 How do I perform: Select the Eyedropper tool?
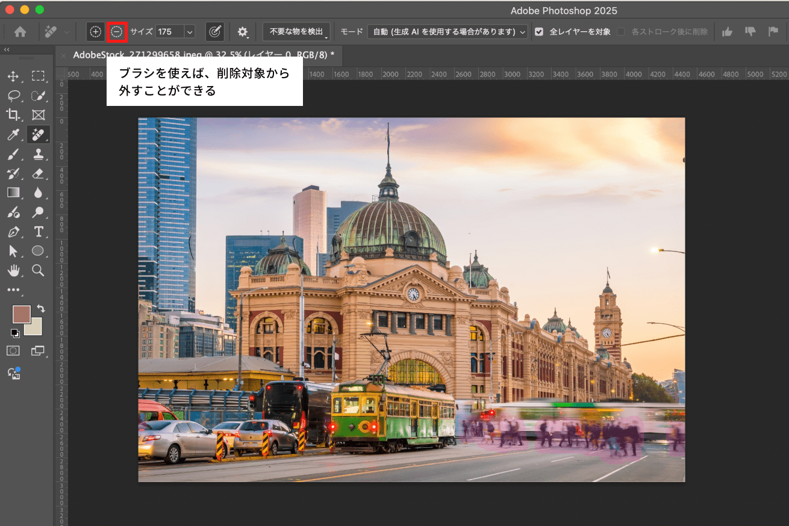[x=14, y=134]
